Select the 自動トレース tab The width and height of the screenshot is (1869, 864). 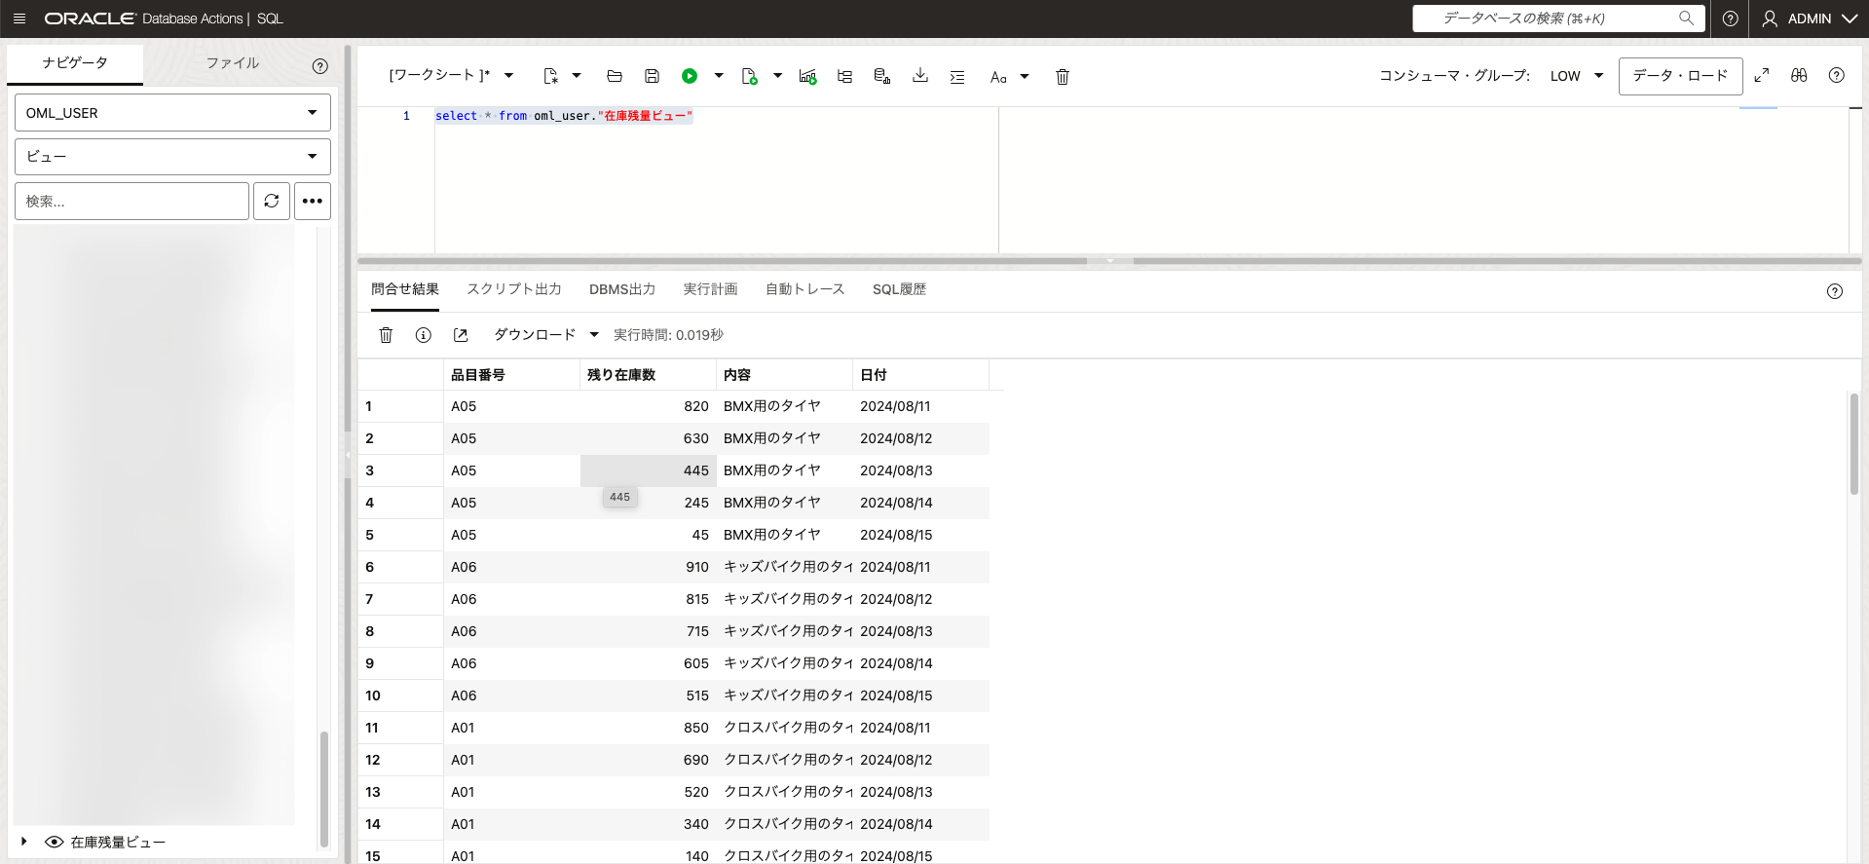tap(805, 289)
